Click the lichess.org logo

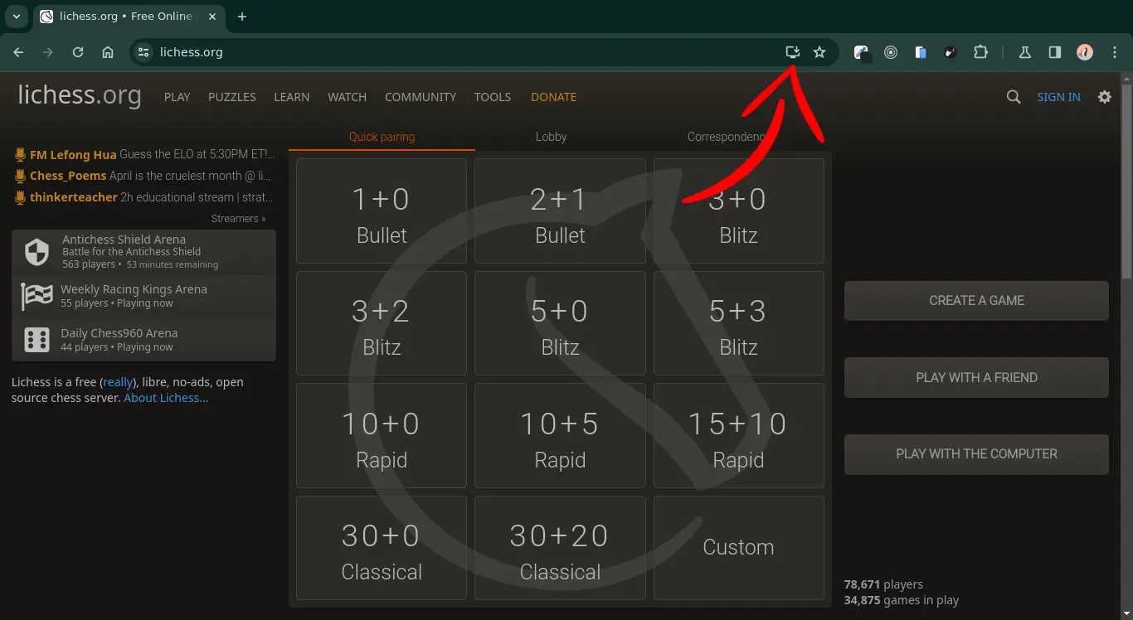click(80, 95)
